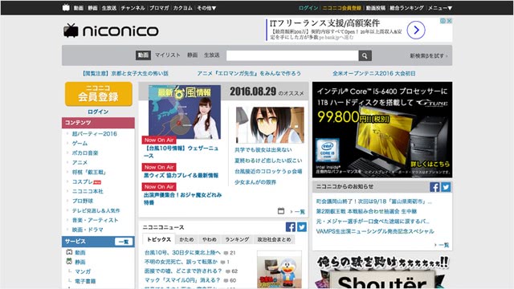Click ログイン link under registration button
Screen dimensions: 514x289
coord(98,112)
